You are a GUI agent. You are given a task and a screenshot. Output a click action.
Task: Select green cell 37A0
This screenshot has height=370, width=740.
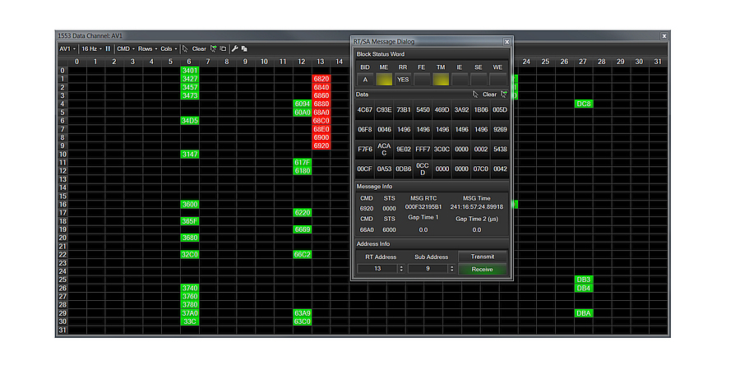coord(189,313)
